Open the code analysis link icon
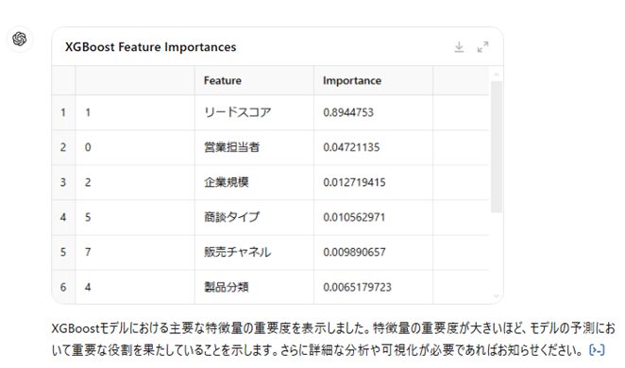This screenshot has width=625, height=368. pyautogui.click(x=597, y=350)
